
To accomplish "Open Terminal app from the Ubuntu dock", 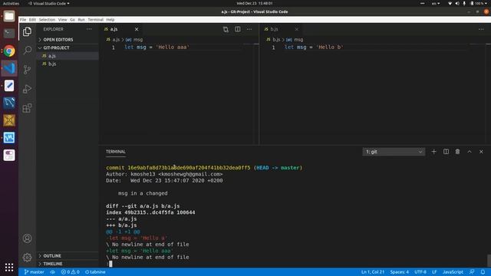I will tap(9, 33).
